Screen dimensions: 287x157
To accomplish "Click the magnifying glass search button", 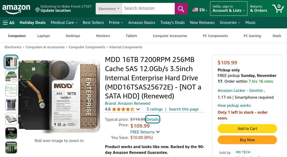I will click(x=181, y=9).
